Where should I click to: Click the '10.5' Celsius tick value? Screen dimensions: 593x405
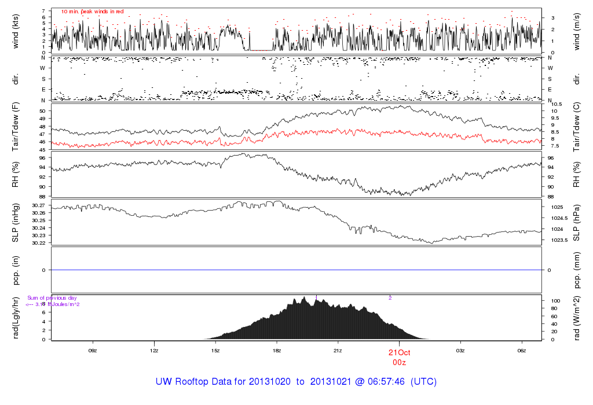(557, 104)
